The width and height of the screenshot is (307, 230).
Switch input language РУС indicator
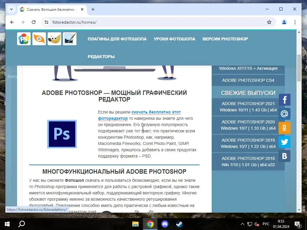266,224
